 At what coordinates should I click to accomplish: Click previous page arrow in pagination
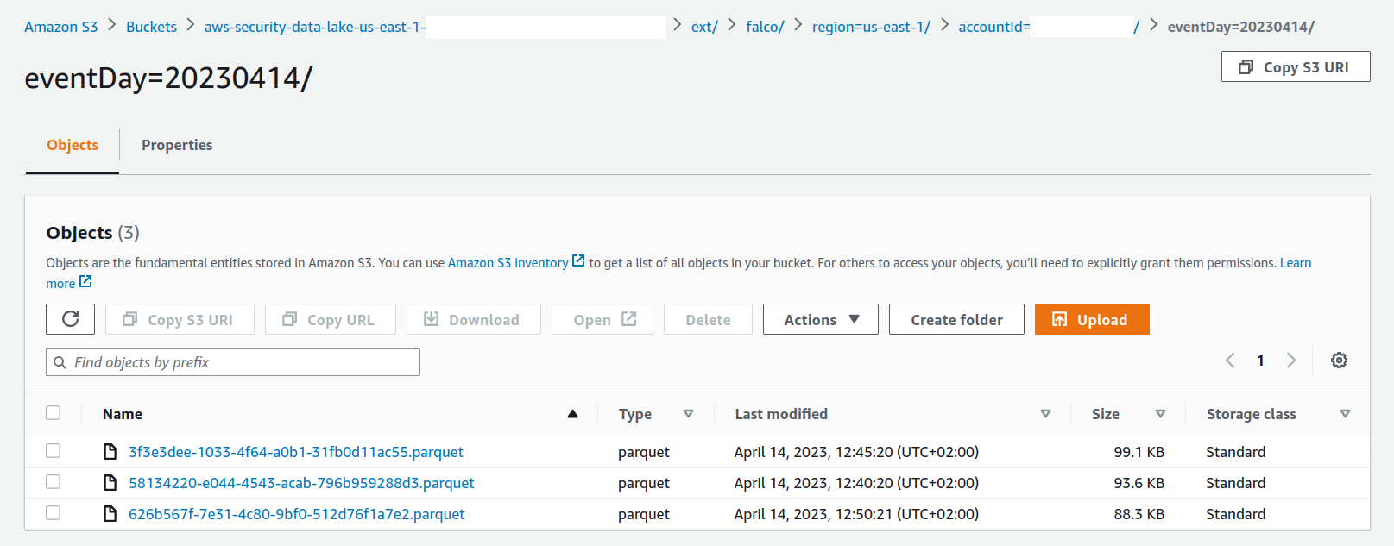pyautogui.click(x=1230, y=361)
